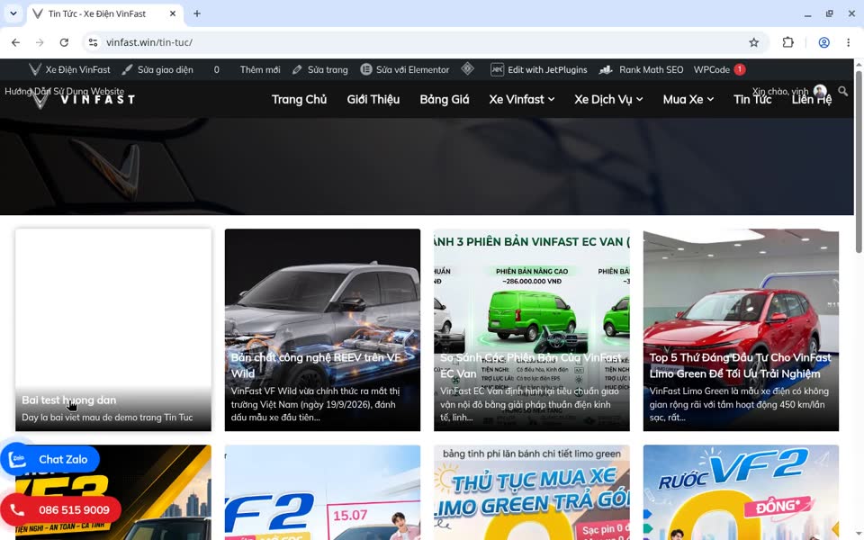864x540 pixels.
Task: Expand Mua Xe dropdown menu
Action: (688, 99)
